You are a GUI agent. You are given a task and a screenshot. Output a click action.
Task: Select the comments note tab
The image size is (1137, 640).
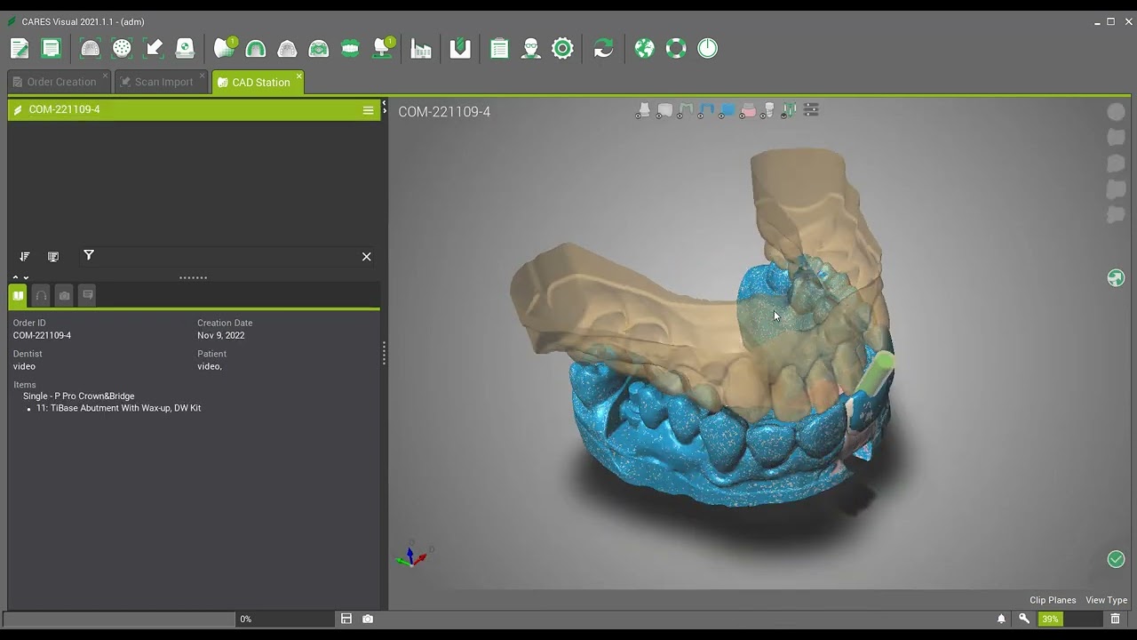(87, 295)
